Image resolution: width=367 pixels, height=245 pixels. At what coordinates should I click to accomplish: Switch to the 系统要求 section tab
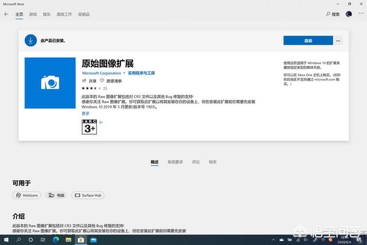click(175, 162)
